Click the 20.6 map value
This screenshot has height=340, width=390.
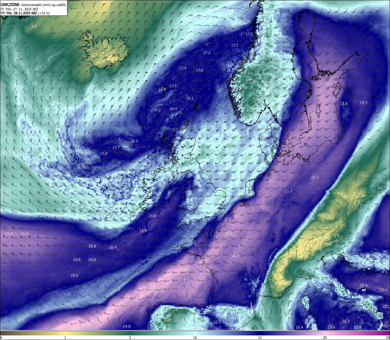(x=92, y=260)
